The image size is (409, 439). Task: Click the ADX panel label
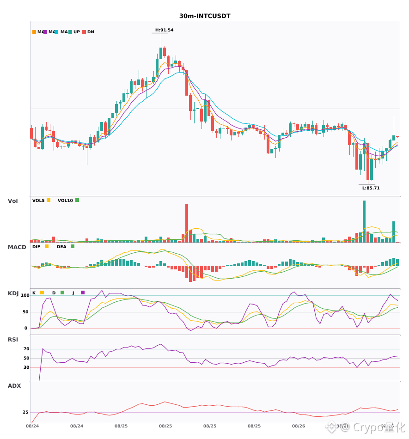pos(14,386)
